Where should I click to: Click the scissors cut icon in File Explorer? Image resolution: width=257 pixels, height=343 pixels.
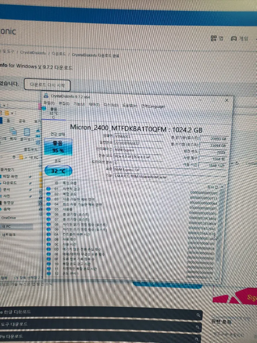38,131
